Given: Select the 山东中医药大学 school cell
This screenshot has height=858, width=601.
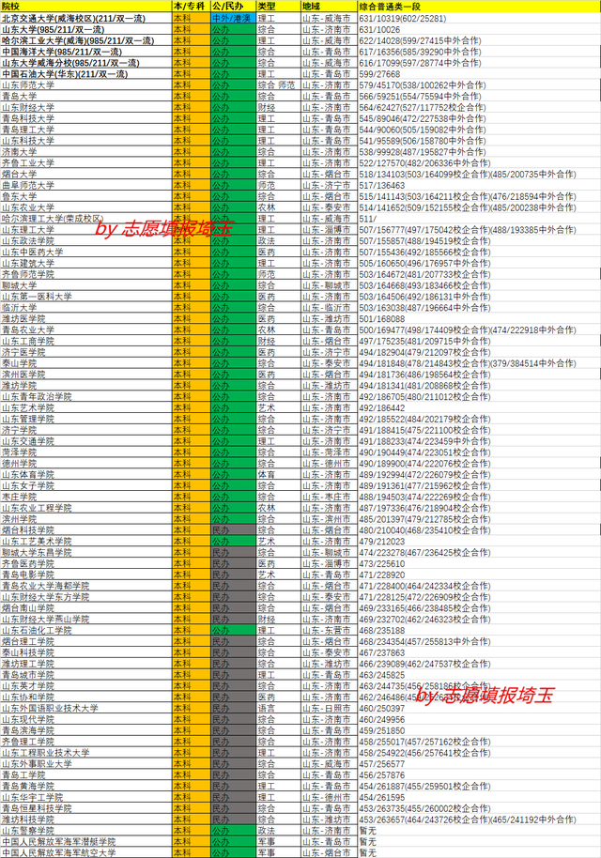Looking at the screenshot, I should point(86,253).
